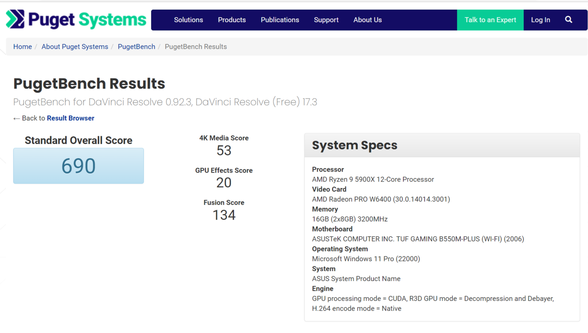
Task: Click the Fusion Score value 134
Action: [224, 215]
